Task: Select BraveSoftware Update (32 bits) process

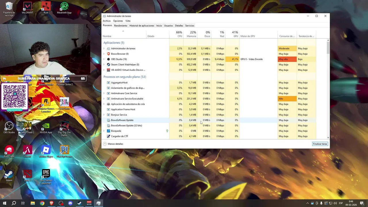Action: click(x=209, y=126)
